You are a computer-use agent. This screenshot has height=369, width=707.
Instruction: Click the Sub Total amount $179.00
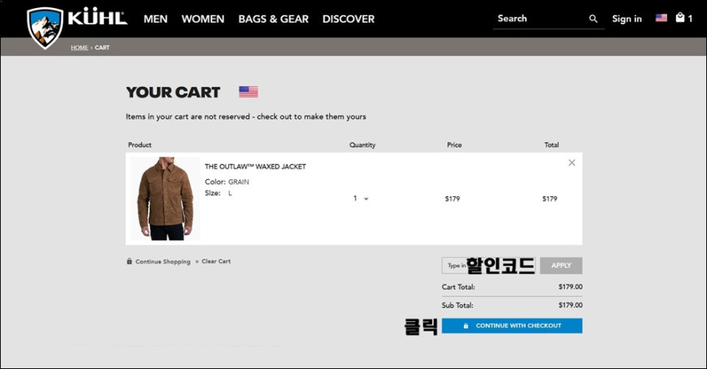(x=570, y=305)
